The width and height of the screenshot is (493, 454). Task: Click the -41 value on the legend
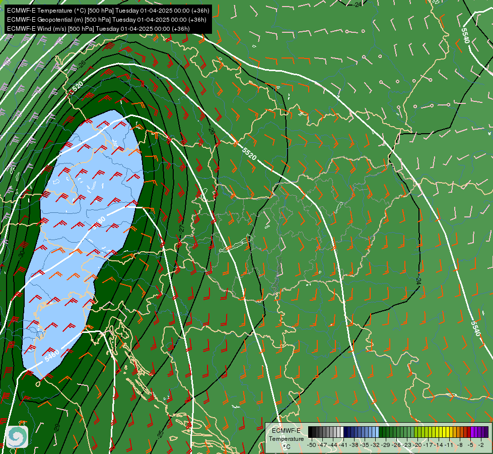click(x=343, y=445)
